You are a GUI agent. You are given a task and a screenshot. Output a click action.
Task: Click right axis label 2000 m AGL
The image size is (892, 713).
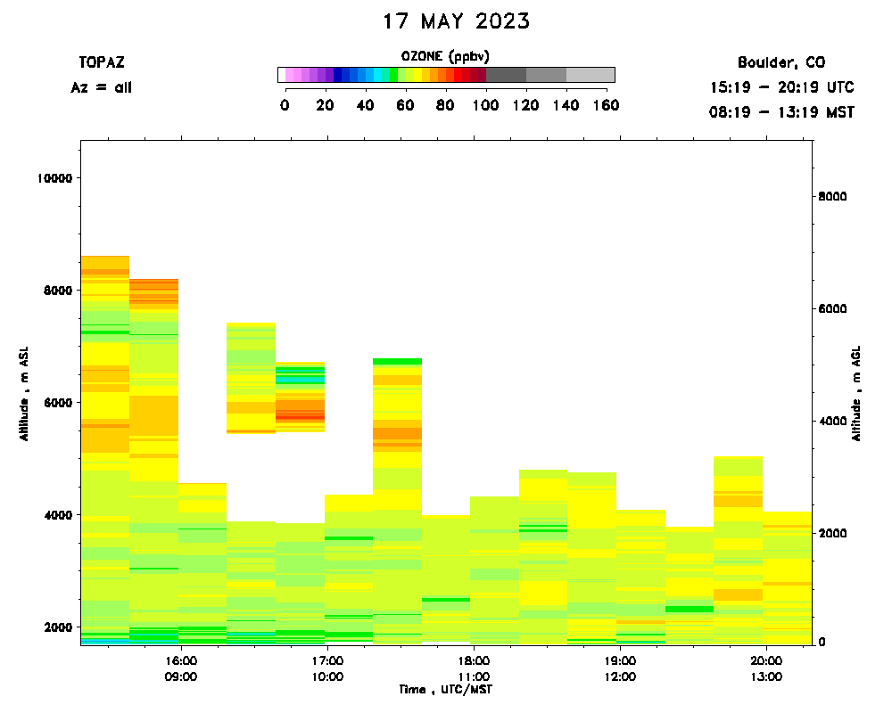point(832,533)
